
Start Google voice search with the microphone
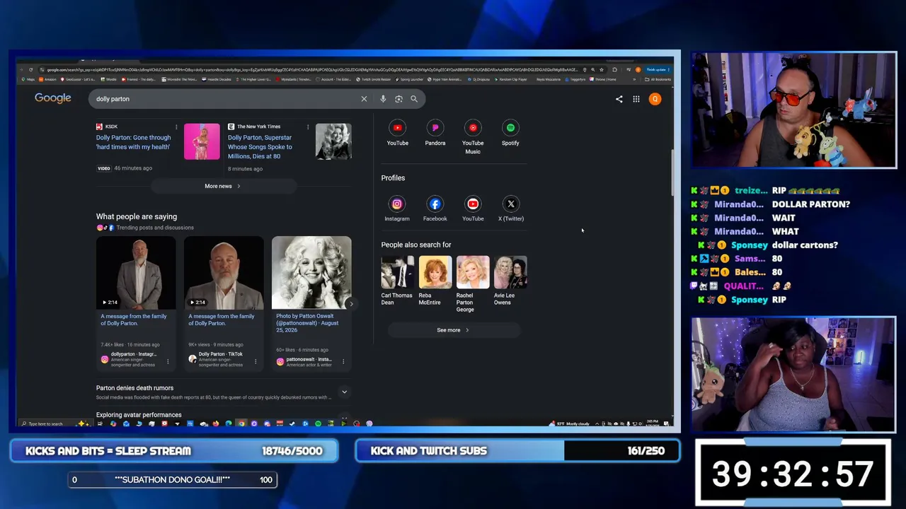coord(383,99)
